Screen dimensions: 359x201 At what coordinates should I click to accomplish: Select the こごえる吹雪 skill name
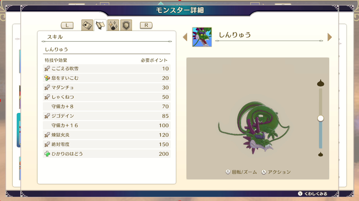coord(65,69)
